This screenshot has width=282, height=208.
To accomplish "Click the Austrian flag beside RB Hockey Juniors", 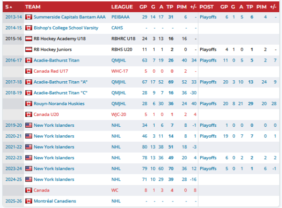I will (28, 49).
